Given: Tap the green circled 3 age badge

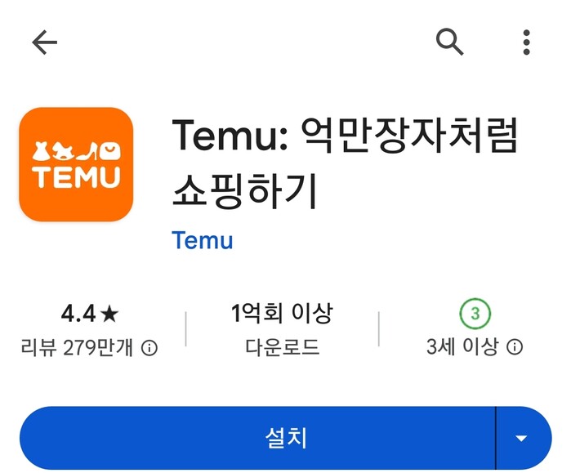Looking at the screenshot, I should pos(475,314).
